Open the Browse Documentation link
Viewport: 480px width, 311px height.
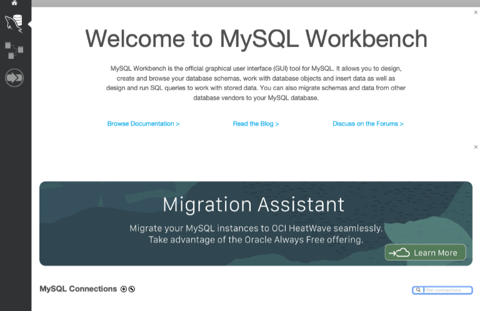[143, 124]
